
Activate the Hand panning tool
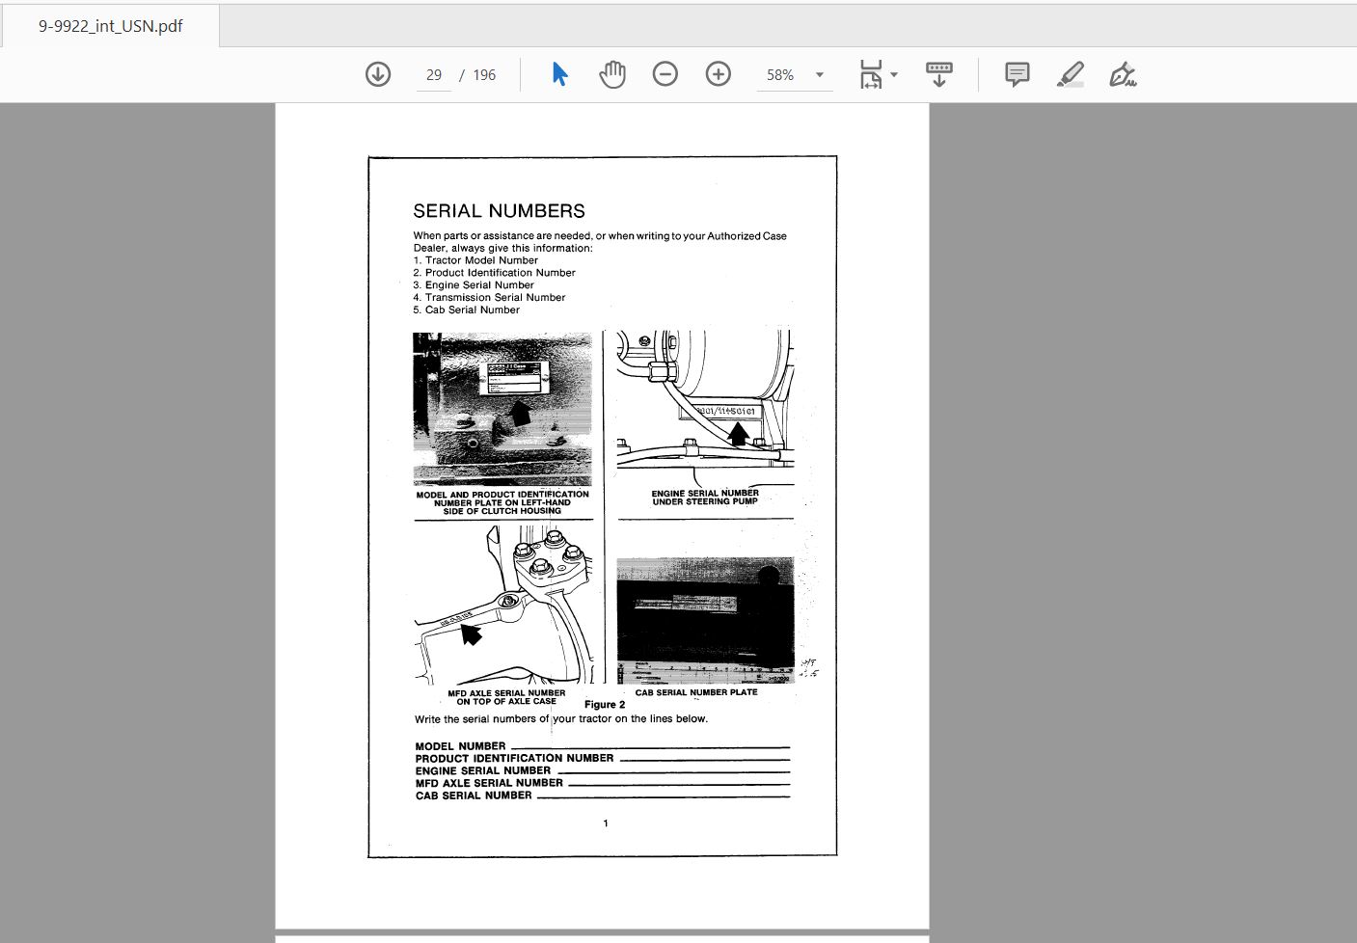pyautogui.click(x=611, y=73)
